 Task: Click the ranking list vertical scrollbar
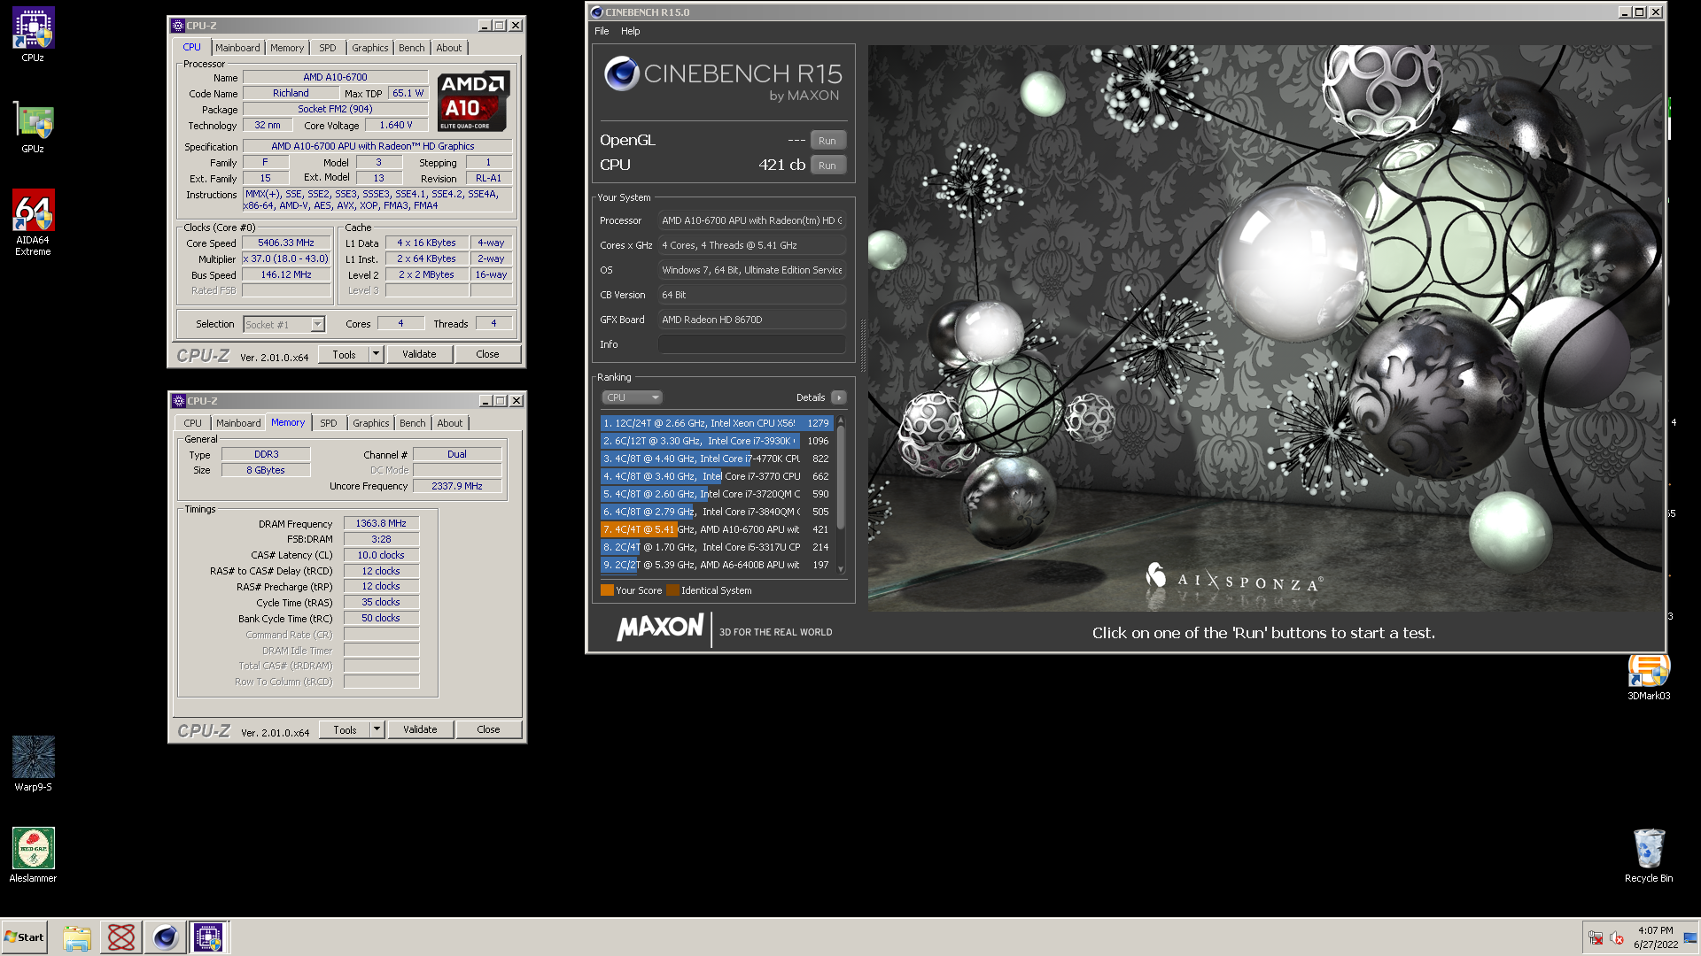841,478
